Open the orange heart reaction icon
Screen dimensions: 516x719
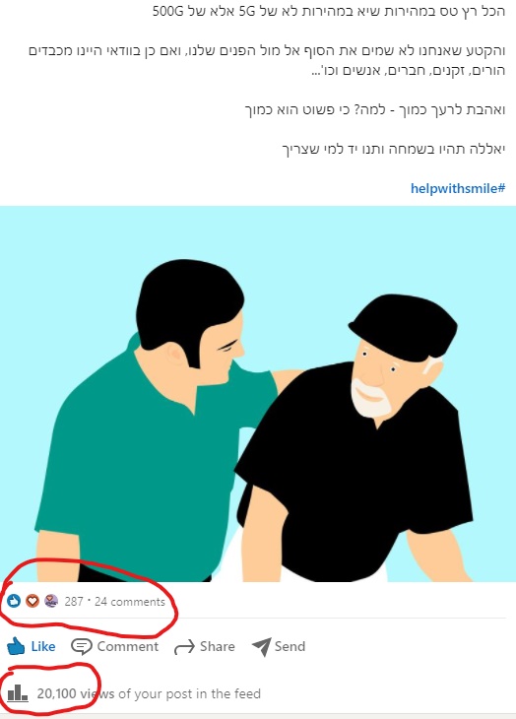pyautogui.click(x=32, y=601)
